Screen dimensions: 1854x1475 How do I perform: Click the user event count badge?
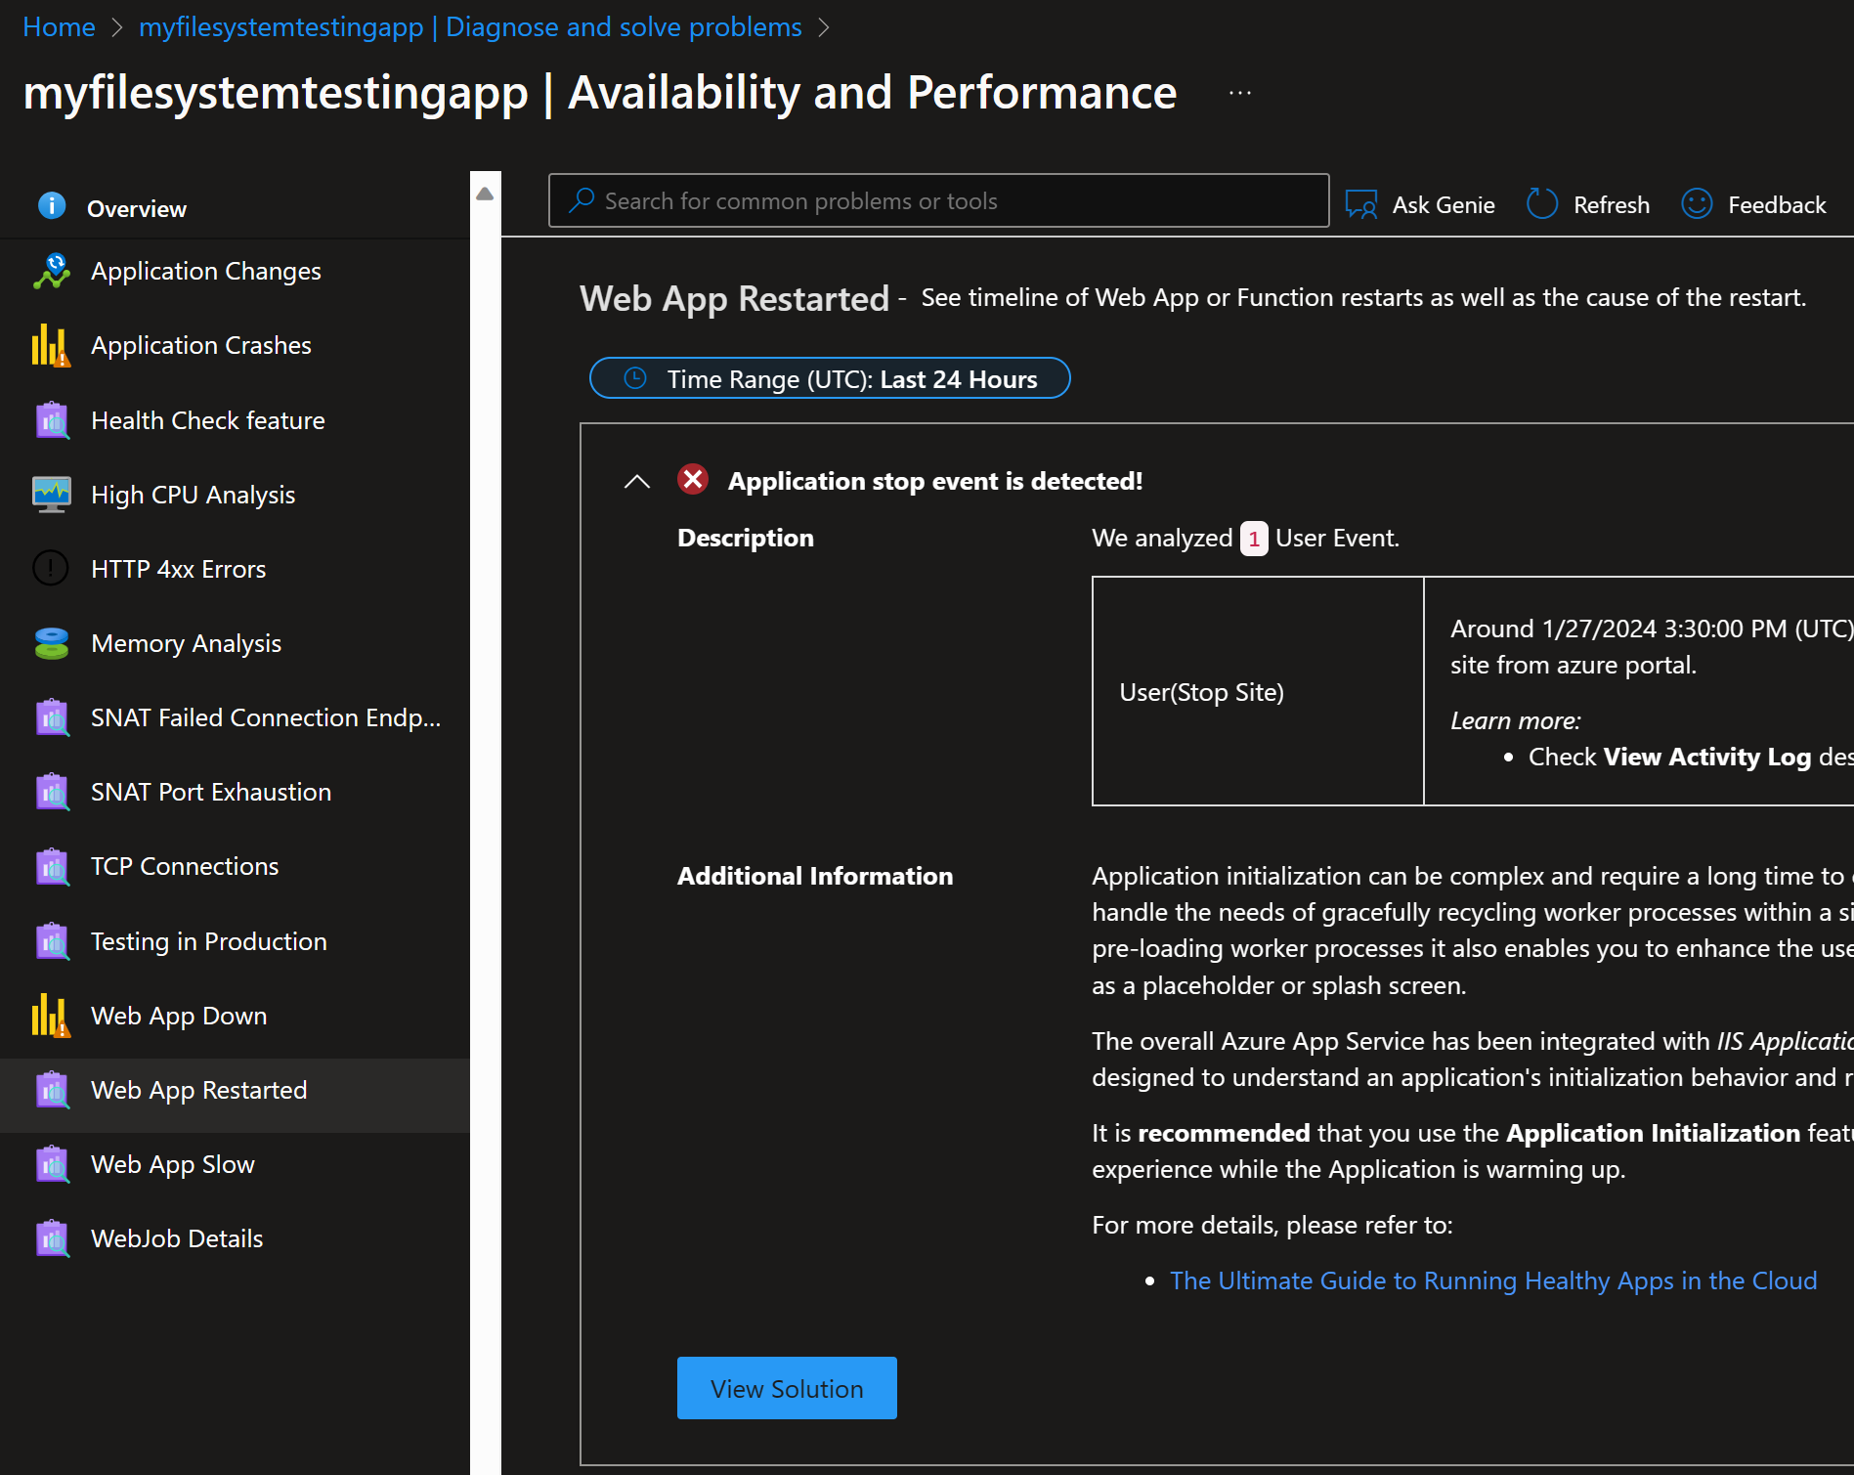click(x=1254, y=539)
